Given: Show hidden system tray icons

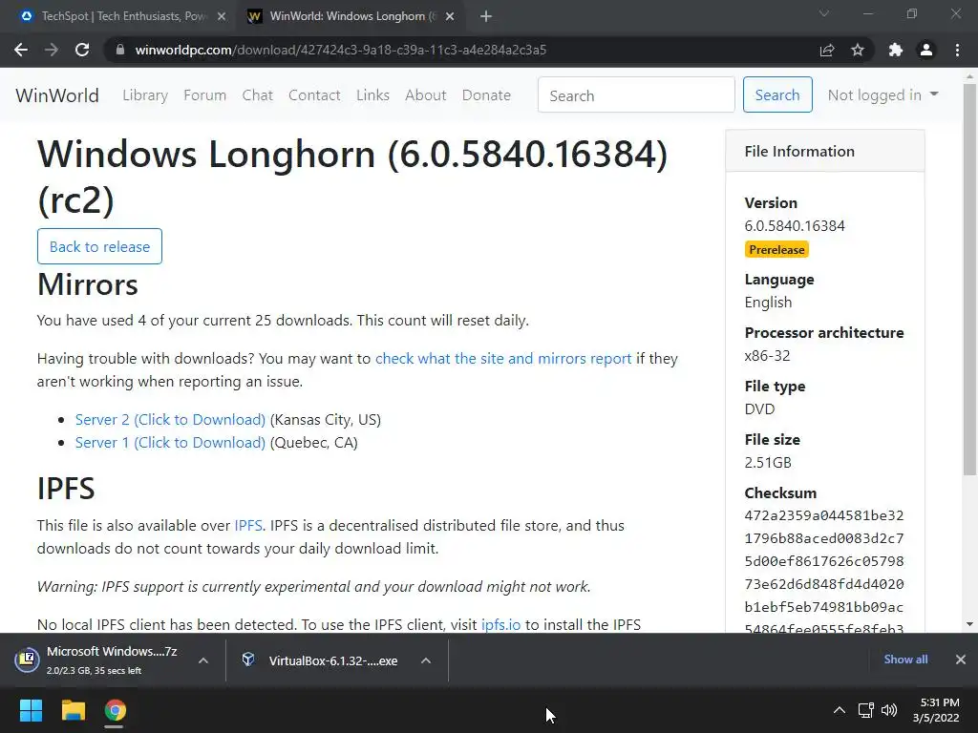Looking at the screenshot, I should pyautogui.click(x=840, y=710).
